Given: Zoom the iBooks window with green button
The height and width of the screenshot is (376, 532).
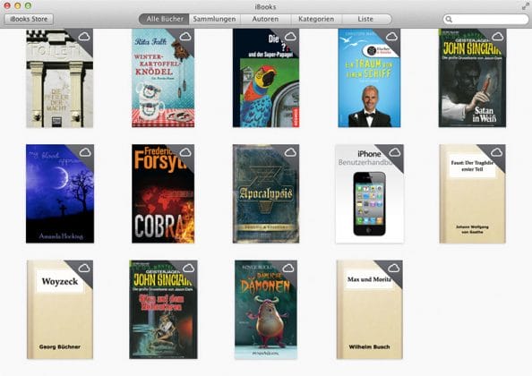Looking at the screenshot, I should pyautogui.click(x=28, y=5).
